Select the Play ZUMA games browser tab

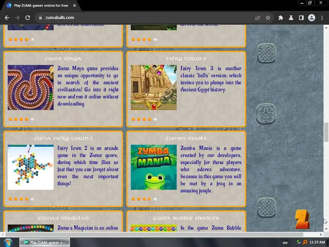(x=41, y=6)
